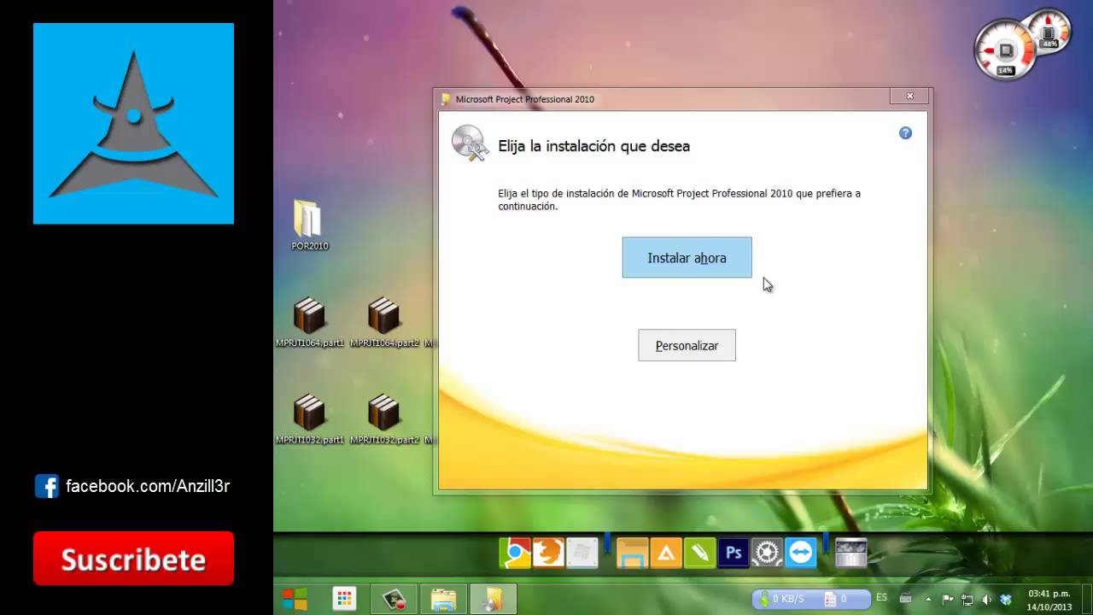
Task: Click the ES language indicator
Action: click(882, 598)
